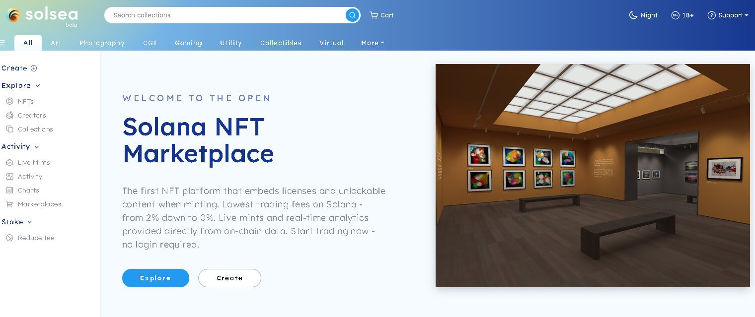Click the moon icon for Night mode
The image size is (755, 317).
(633, 15)
